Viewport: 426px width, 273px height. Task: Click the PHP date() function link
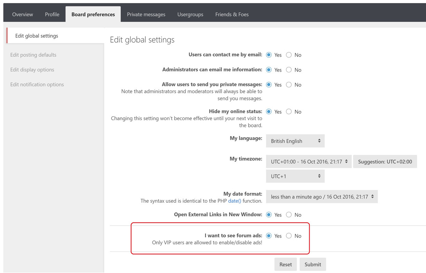(x=235, y=201)
